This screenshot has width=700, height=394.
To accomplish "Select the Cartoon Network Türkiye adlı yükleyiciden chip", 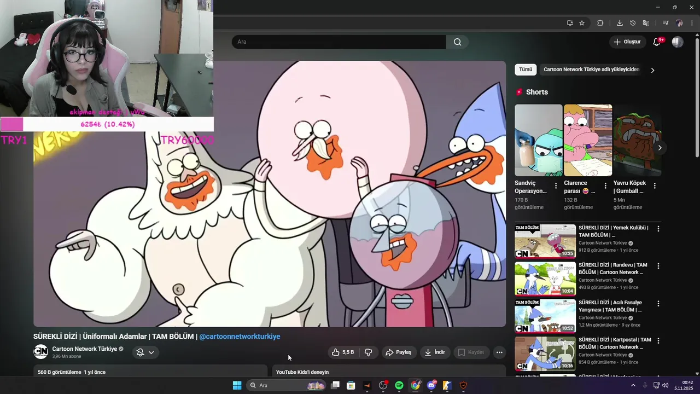I will pyautogui.click(x=591, y=69).
